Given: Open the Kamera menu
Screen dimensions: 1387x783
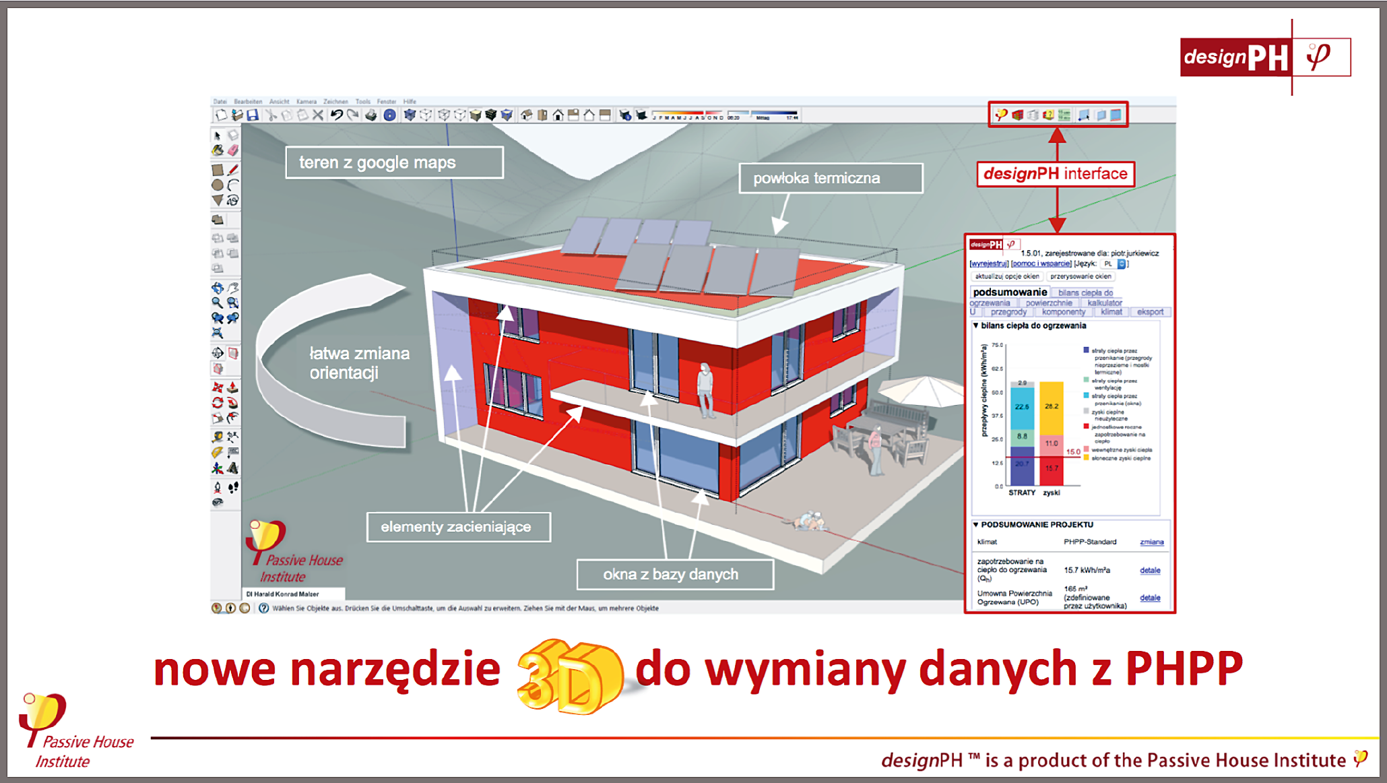Looking at the screenshot, I should pos(307,102).
